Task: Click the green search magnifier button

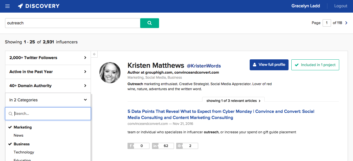Action: (x=149, y=23)
